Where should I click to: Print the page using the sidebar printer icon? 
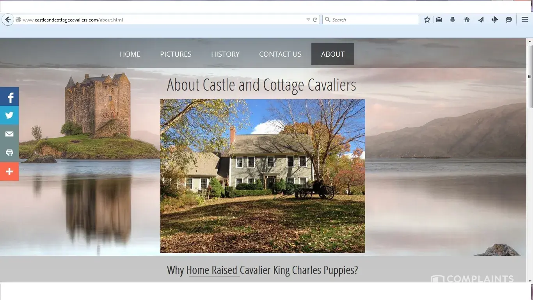point(9,153)
